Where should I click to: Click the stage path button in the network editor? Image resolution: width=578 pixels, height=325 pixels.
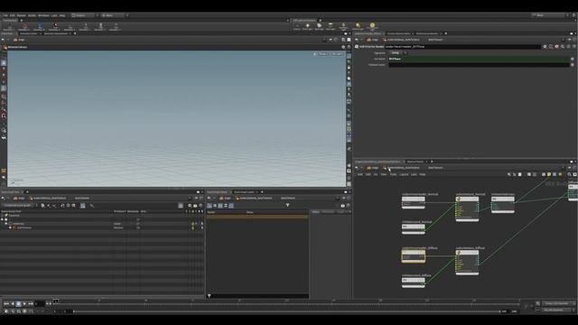372,168
